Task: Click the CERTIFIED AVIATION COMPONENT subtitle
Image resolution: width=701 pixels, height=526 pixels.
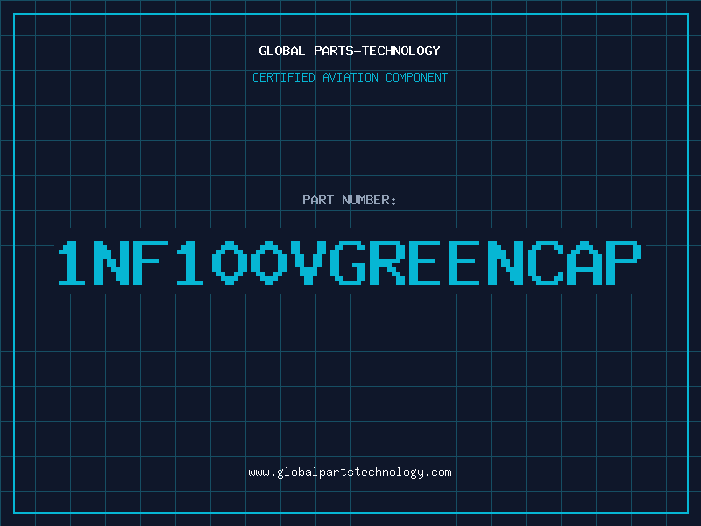Action: pos(350,77)
